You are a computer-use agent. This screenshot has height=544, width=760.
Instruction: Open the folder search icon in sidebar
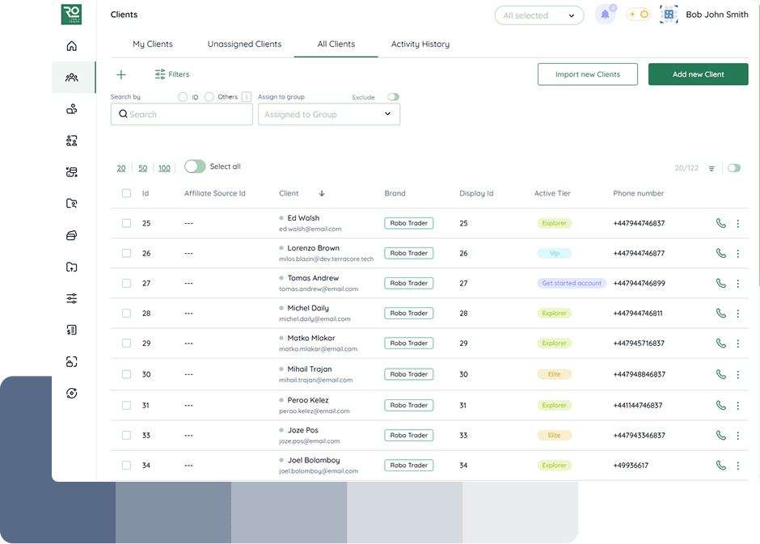pyautogui.click(x=72, y=204)
